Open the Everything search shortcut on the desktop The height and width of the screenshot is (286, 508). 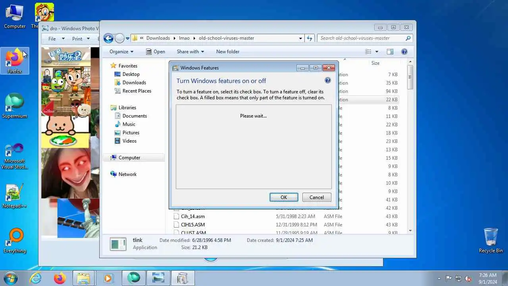point(15,241)
